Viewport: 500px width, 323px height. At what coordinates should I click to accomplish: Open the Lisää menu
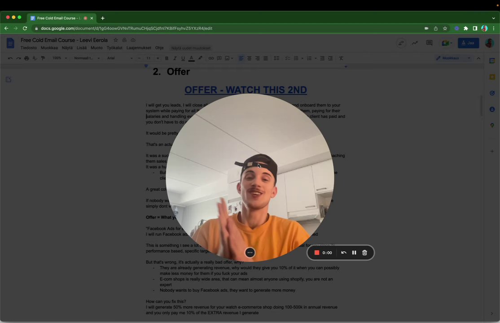[x=82, y=48]
